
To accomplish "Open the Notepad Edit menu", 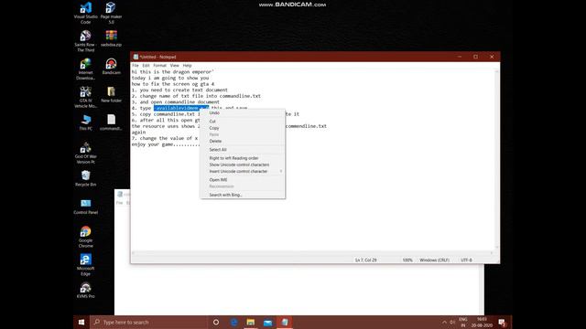I will 146,65.
